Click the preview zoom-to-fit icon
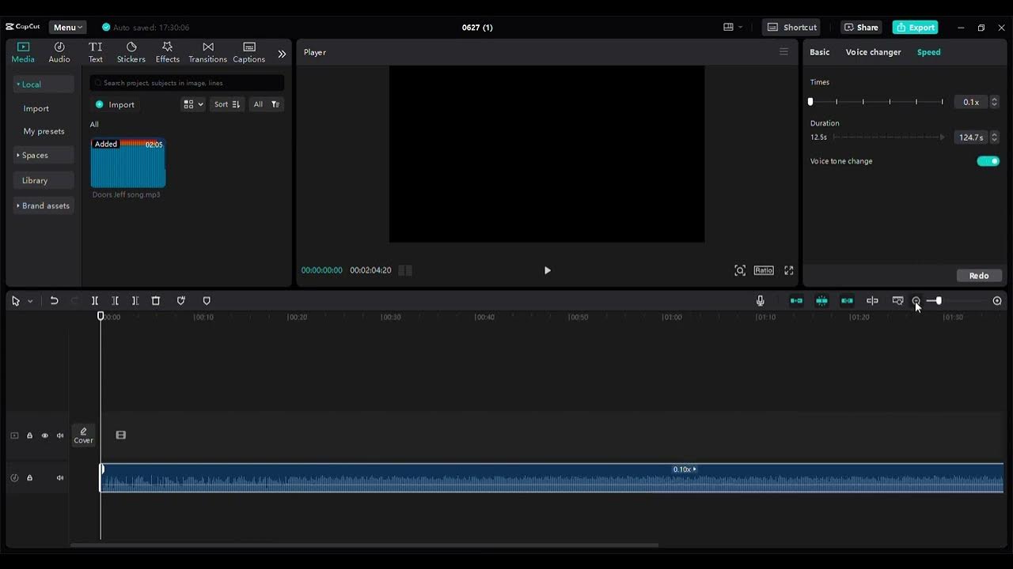1013x569 pixels. [740, 270]
